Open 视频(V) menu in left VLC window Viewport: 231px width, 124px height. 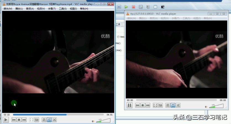pos(41,9)
